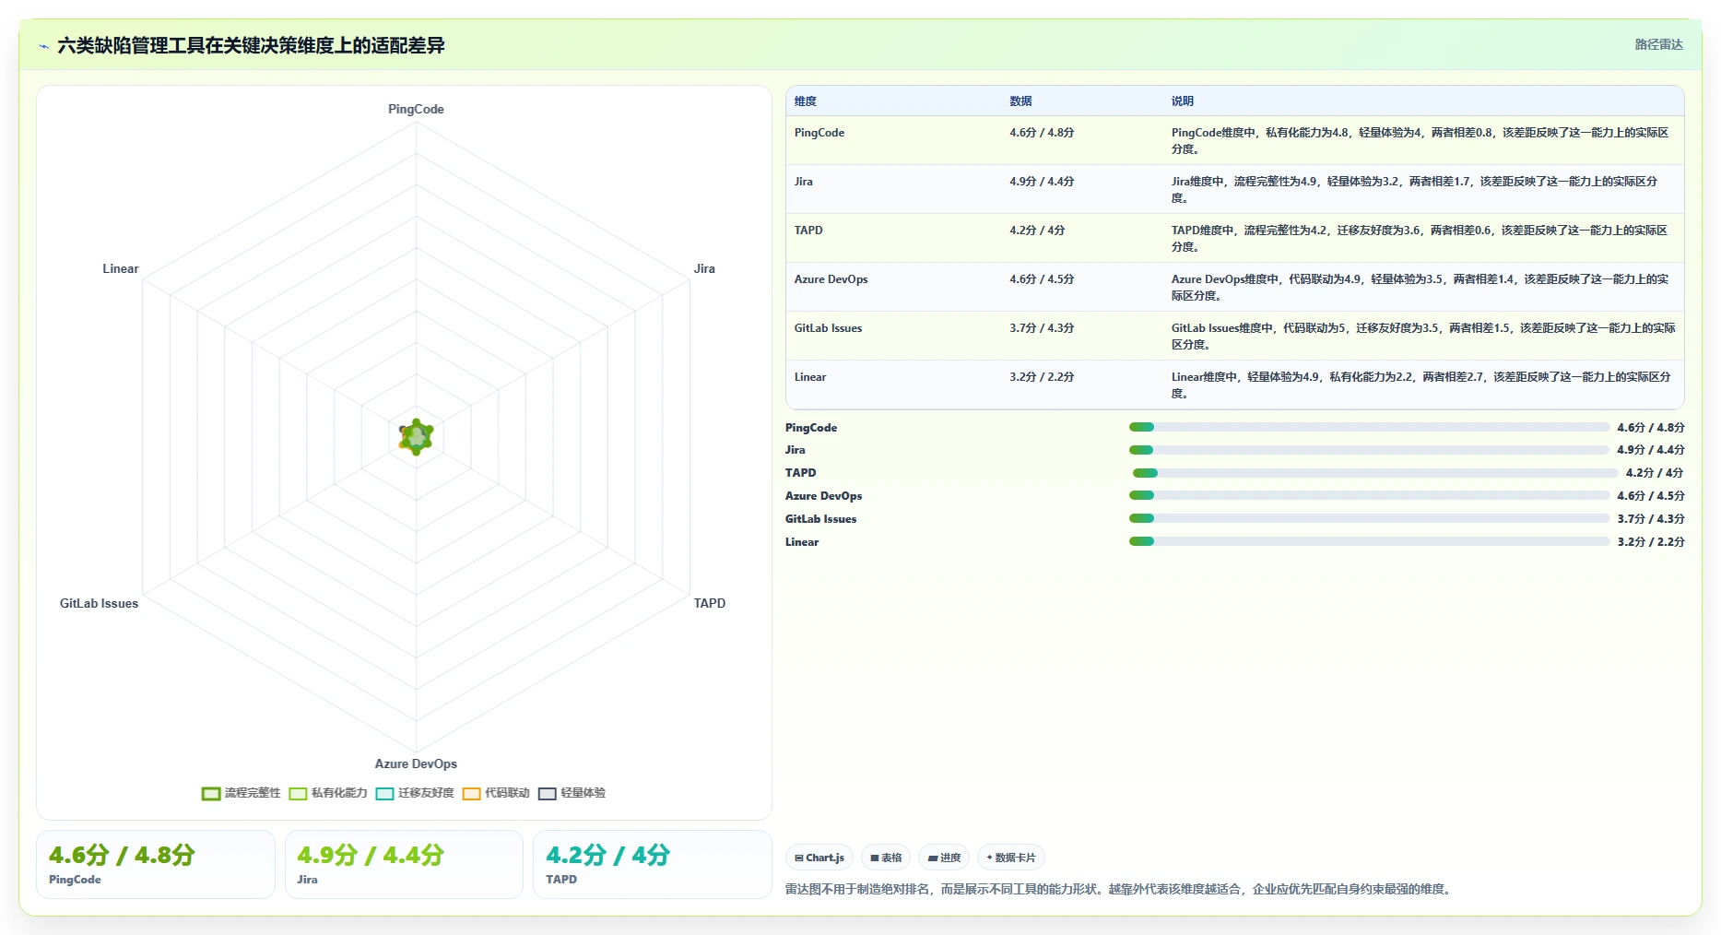Click the chart title 六类缺陷管理工具在关键决策维度上的适配差异
Image resolution: width=1721 pixels, height=935 pixels.
coord(251,45)
